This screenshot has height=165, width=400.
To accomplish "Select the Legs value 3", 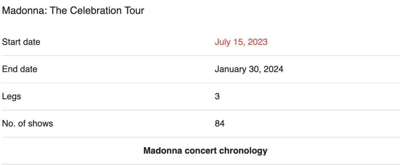I will [x=217, y=96].
